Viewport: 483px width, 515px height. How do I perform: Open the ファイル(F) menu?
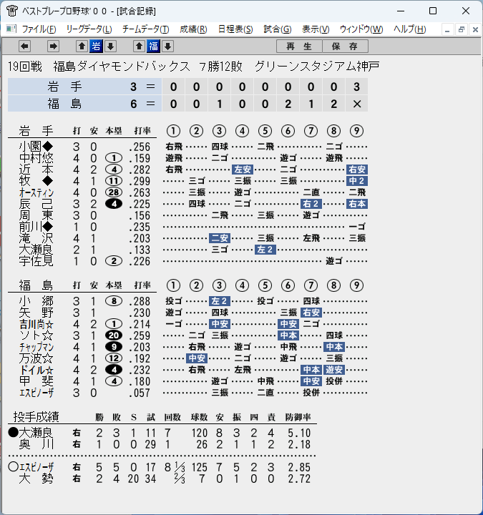pos(39,29)
